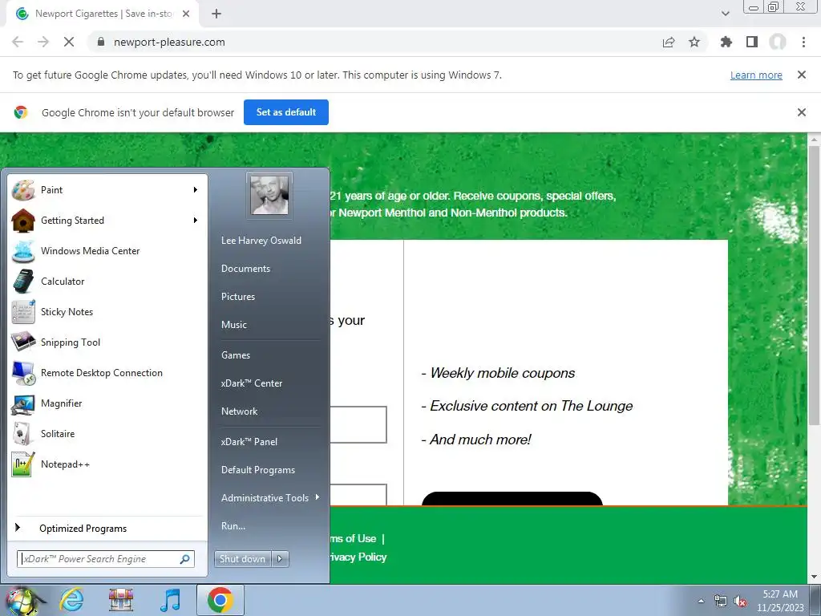The image size is (821, 616).
Task: Click the Shut down button
Action: pos(242,559)
